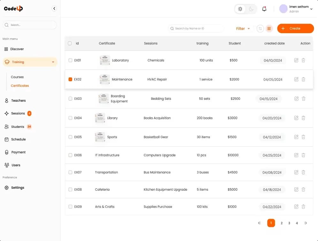Open Courses in the sidebar
This screenshot has width=318, height=241.
tap(17, 77)
